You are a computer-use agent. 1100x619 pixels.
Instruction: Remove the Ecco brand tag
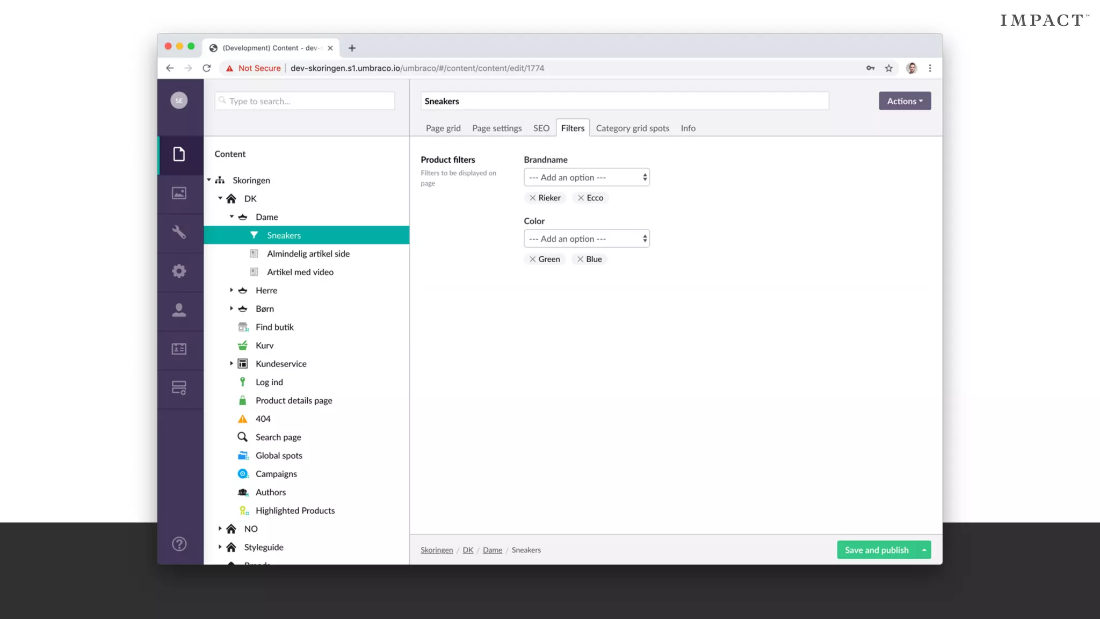point(581,198)
